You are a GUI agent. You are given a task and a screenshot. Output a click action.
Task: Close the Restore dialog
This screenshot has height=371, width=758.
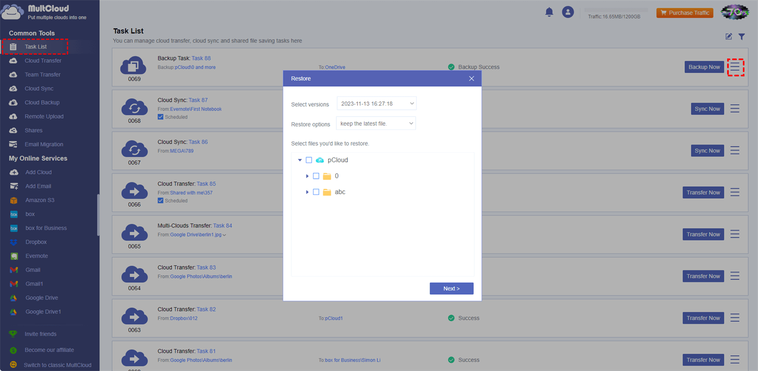click(472, 79)
